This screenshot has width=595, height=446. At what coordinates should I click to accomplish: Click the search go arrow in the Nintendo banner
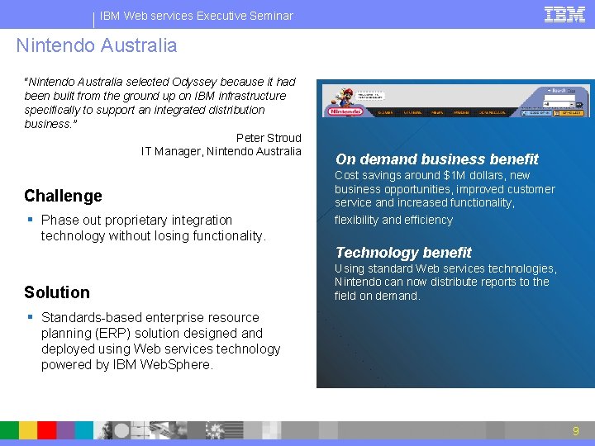coord(579,105)
